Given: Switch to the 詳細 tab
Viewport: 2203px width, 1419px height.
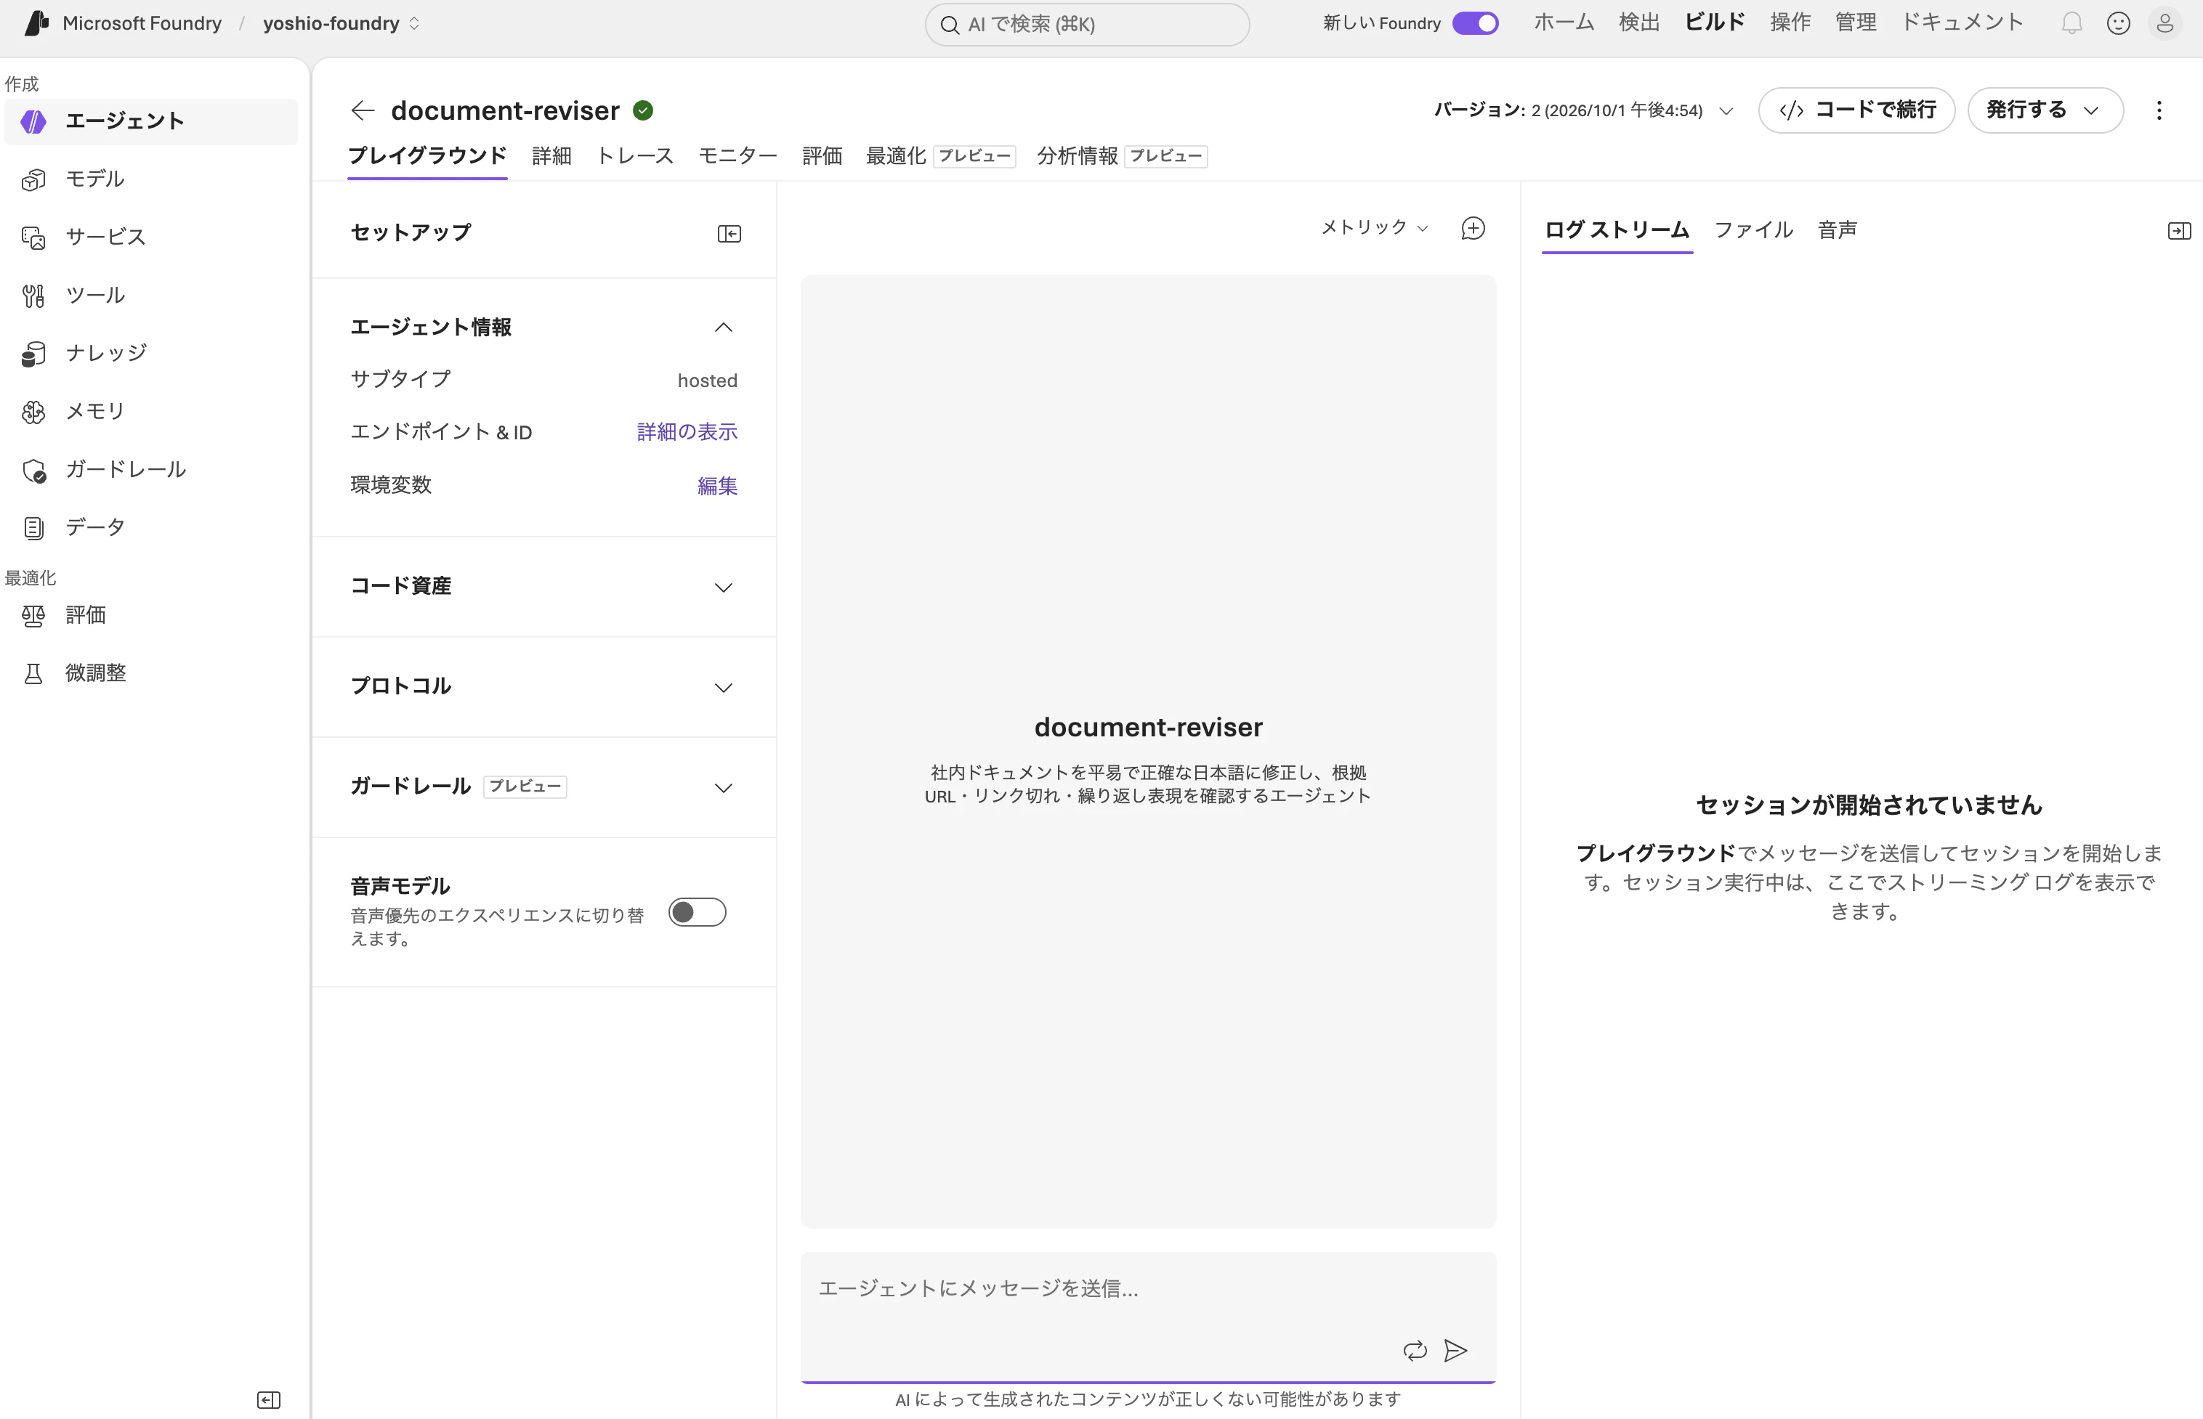Looking at the screenshot, I should pyautogui.click(x=551, y=155).
